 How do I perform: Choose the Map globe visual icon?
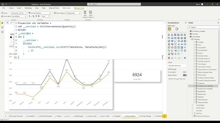(x=169, y=44)
